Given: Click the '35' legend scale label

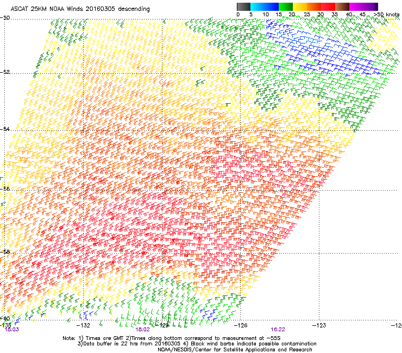Looking at the screenshot, I should (x=335, y=15).
